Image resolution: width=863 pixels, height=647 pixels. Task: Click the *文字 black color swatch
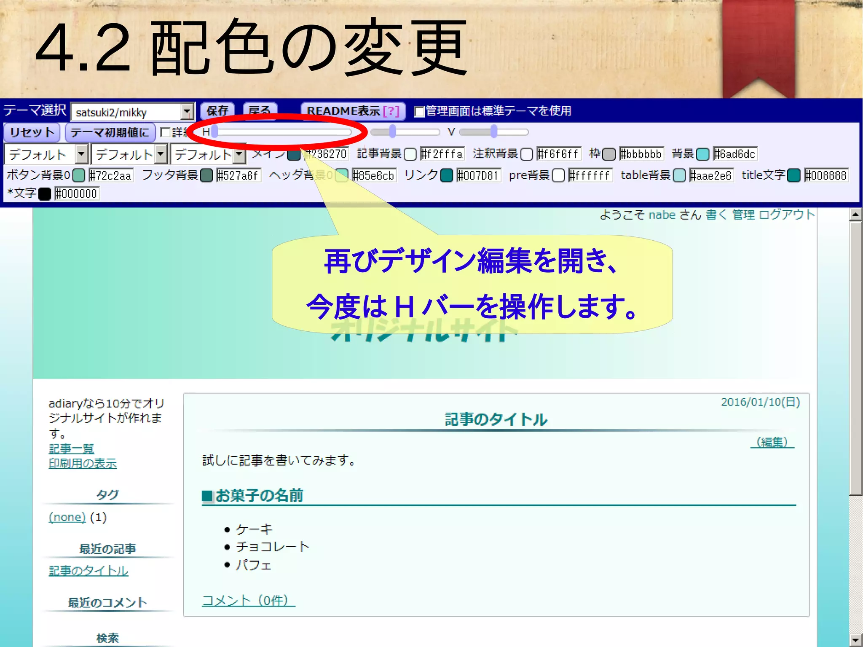tap(45, 194)
